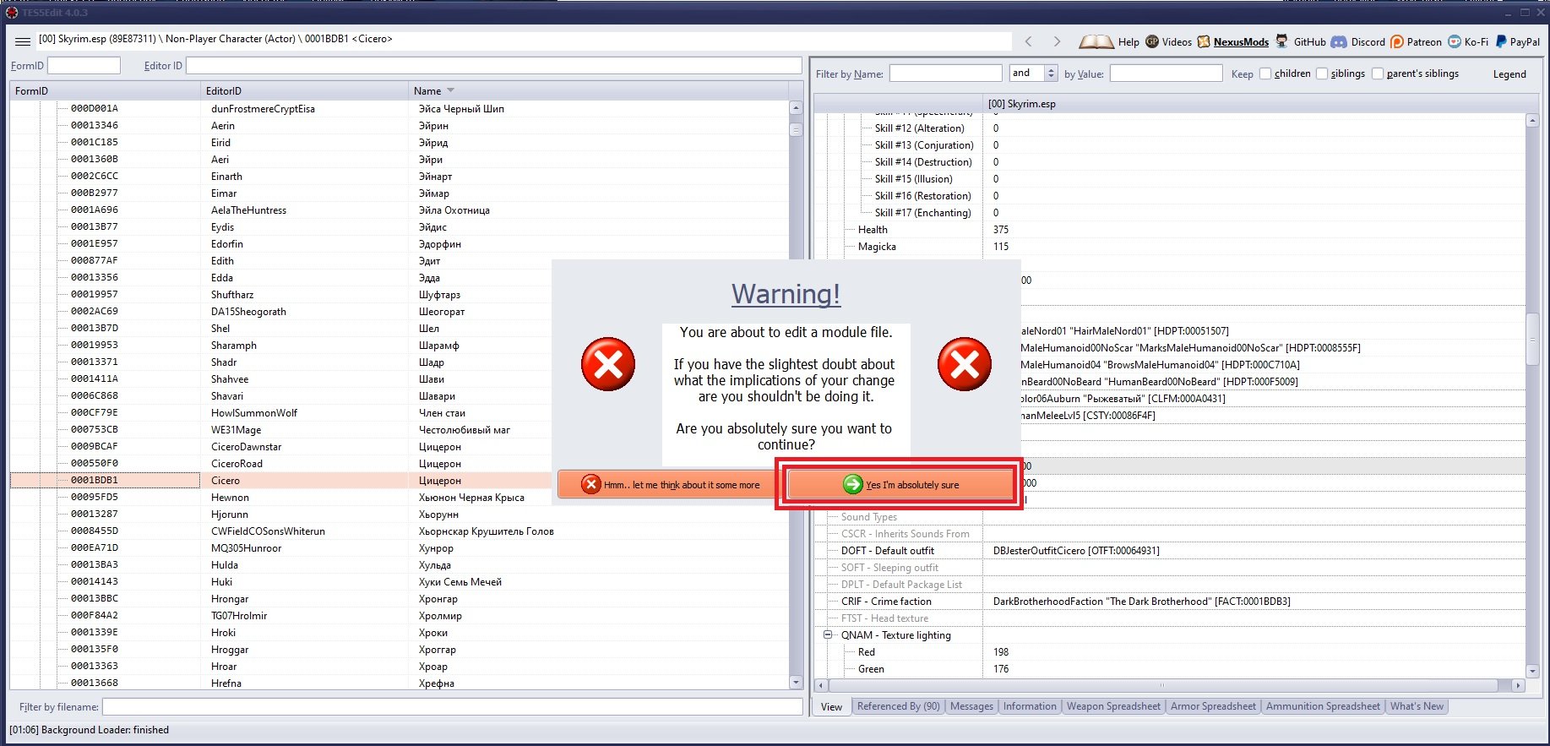Open the Videos link icon
Screen dimensions: 1550x746
1152,41
